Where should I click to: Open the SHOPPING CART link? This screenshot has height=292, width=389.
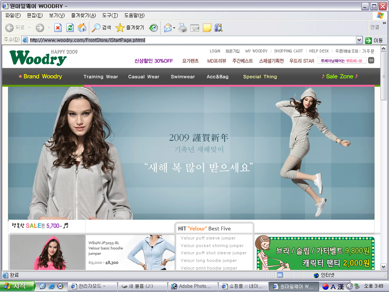click(x=288, y=51)
